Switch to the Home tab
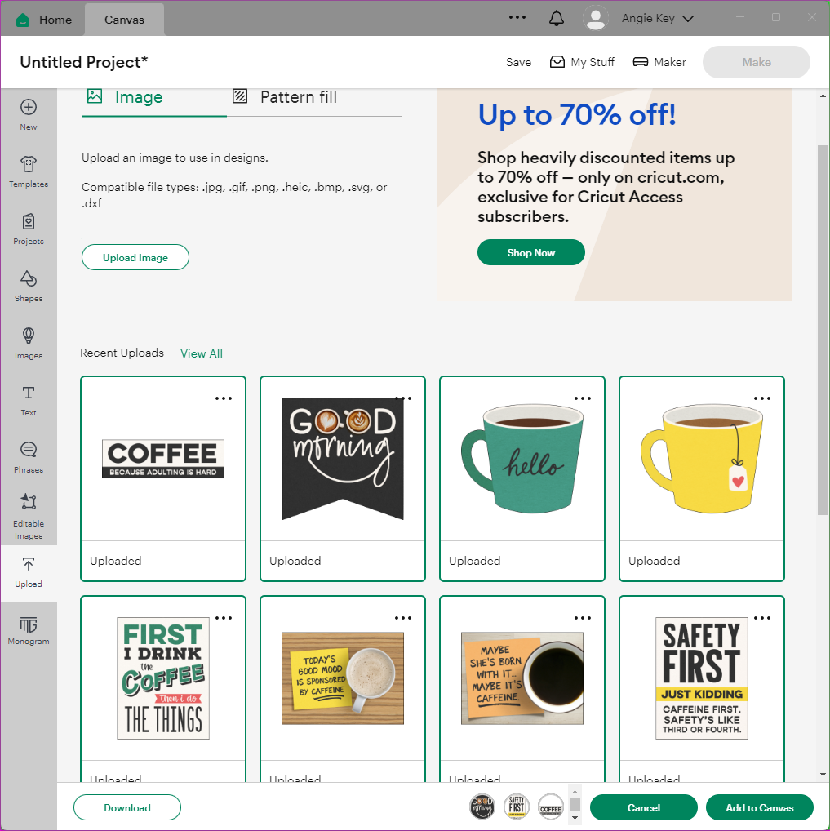This screenshot has height=831, width=830. pos(44,19)
